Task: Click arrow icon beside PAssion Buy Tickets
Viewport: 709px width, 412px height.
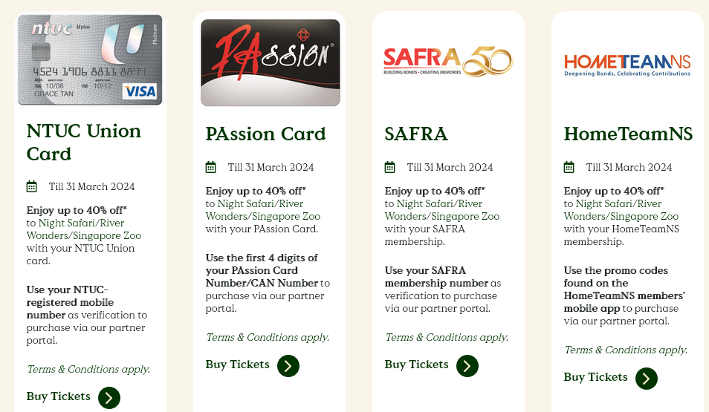Action: coord(288,365)
